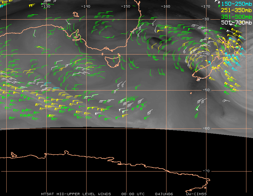253x196 pixels.
Task: Click the -30 latitude label
Action: 206,19
